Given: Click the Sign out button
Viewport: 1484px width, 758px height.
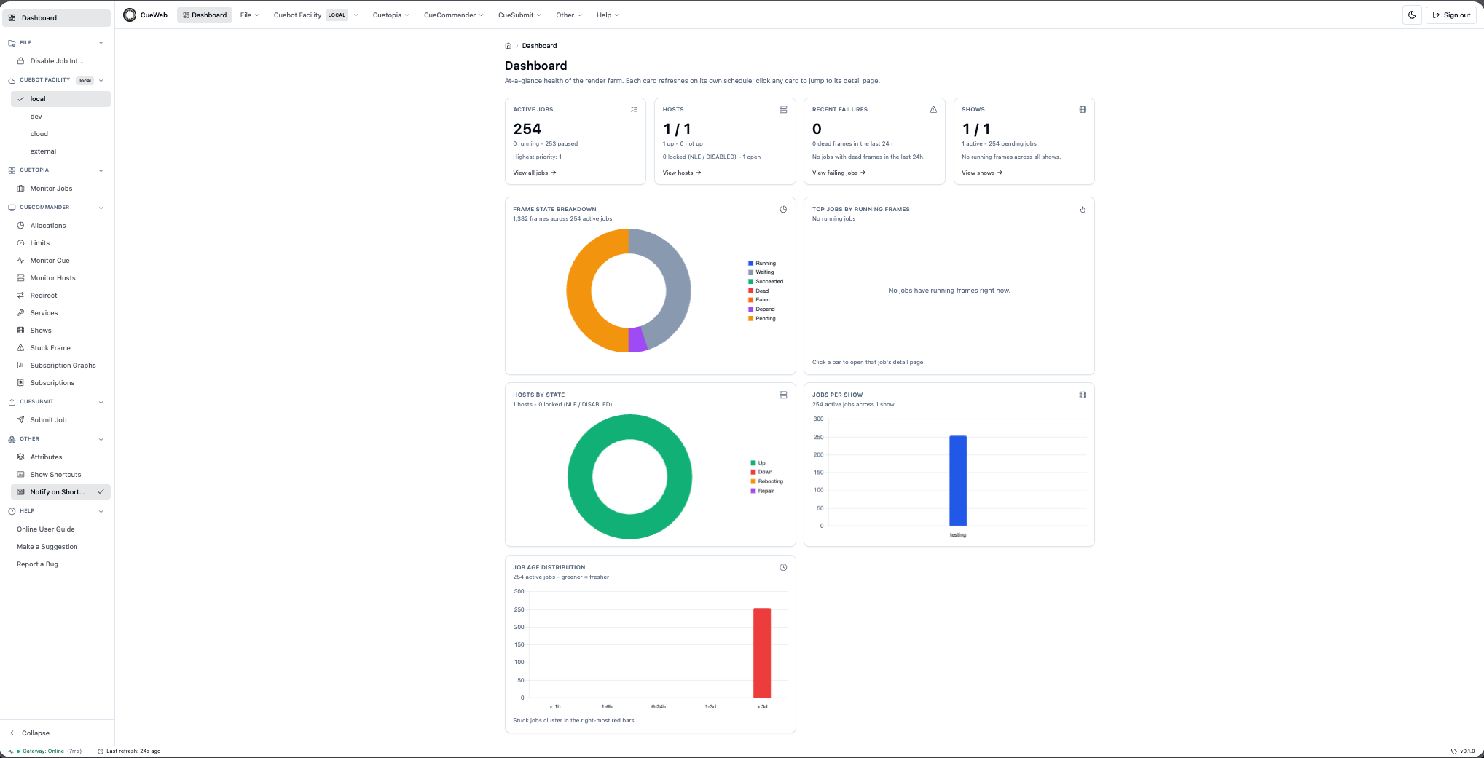Looking at the screenshot, I should coord(1451,15).
